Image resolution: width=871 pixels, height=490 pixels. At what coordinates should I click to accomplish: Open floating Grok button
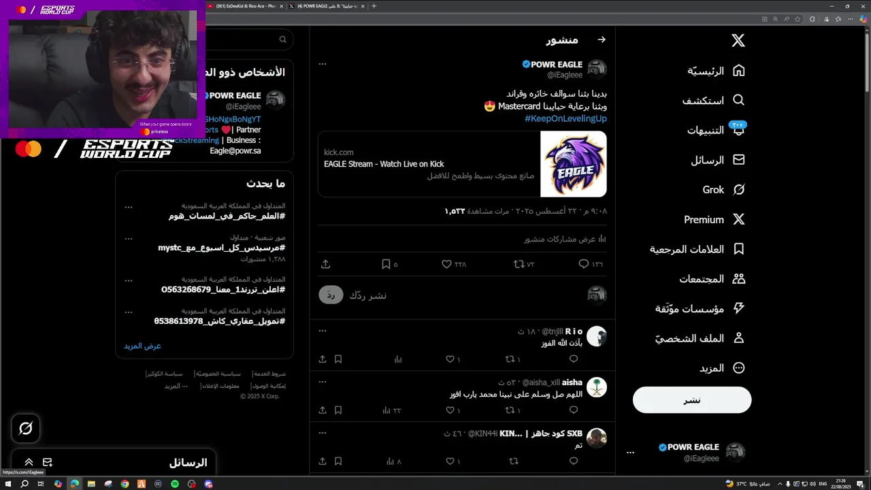click(26, 428)
